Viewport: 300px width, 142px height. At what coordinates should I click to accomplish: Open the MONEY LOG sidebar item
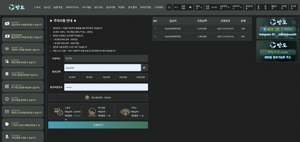[22, 49]
